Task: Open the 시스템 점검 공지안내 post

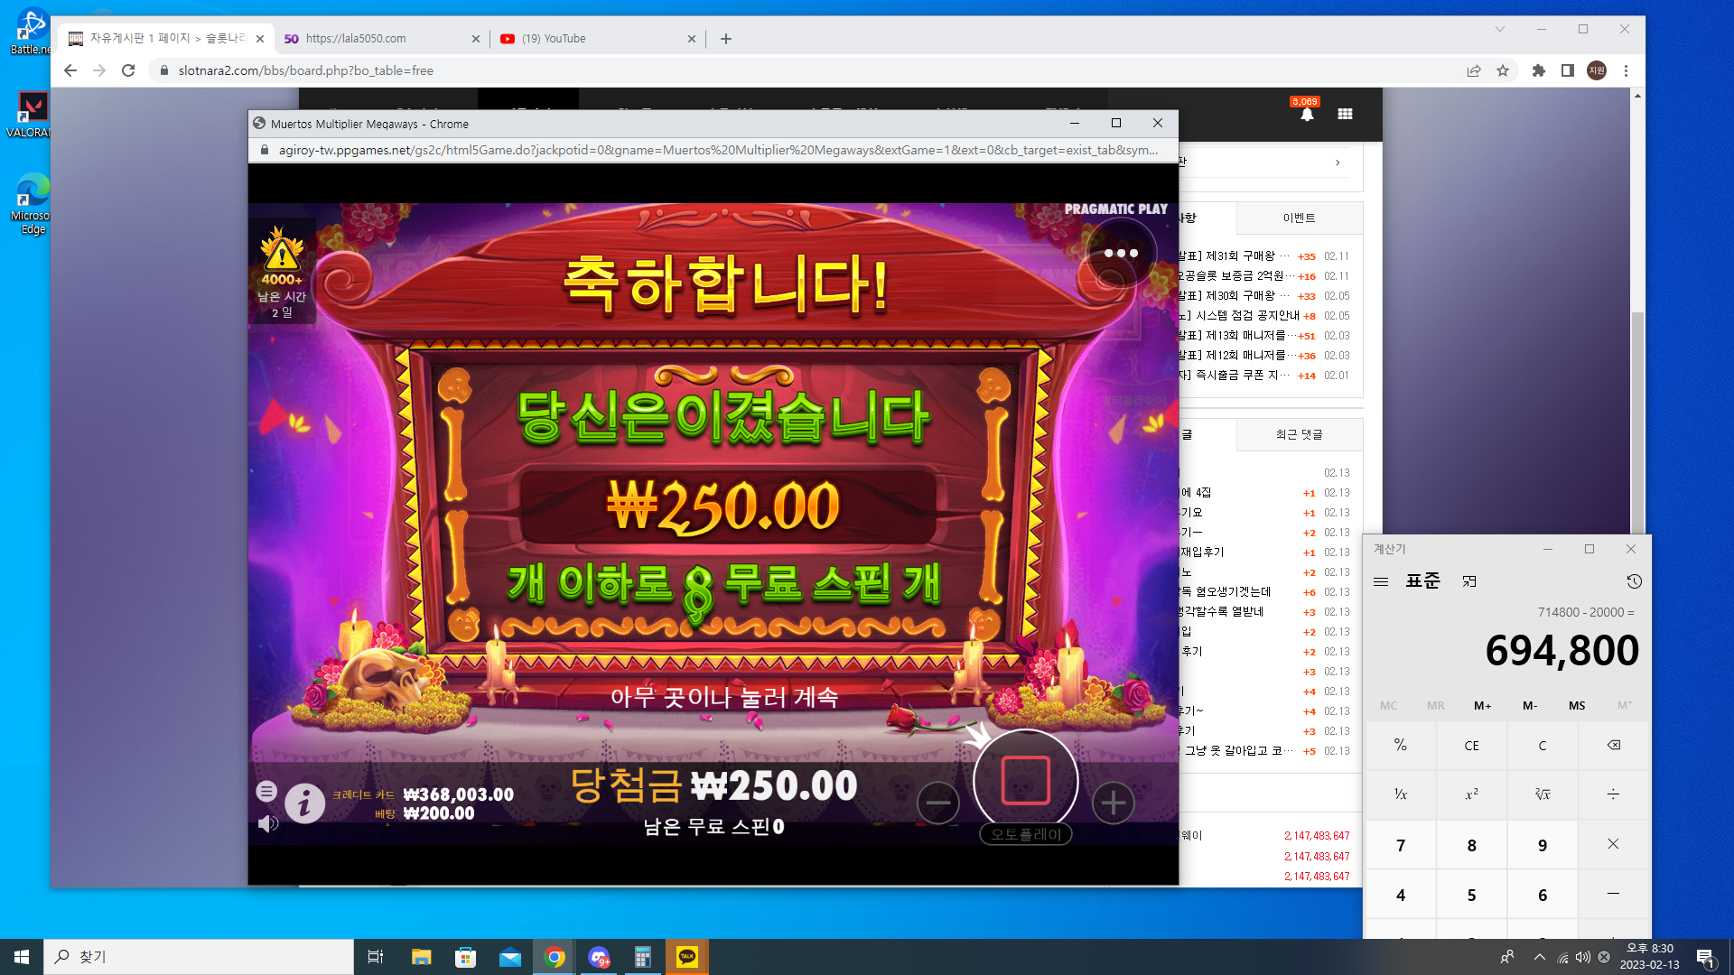Action: click(1241, 316)
